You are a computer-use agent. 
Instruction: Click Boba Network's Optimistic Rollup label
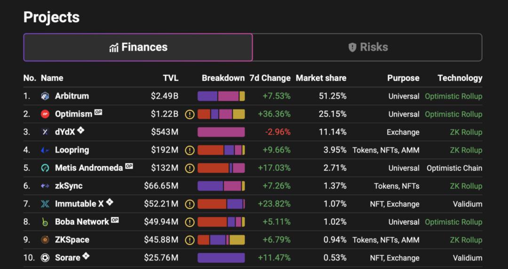[453, 222]
